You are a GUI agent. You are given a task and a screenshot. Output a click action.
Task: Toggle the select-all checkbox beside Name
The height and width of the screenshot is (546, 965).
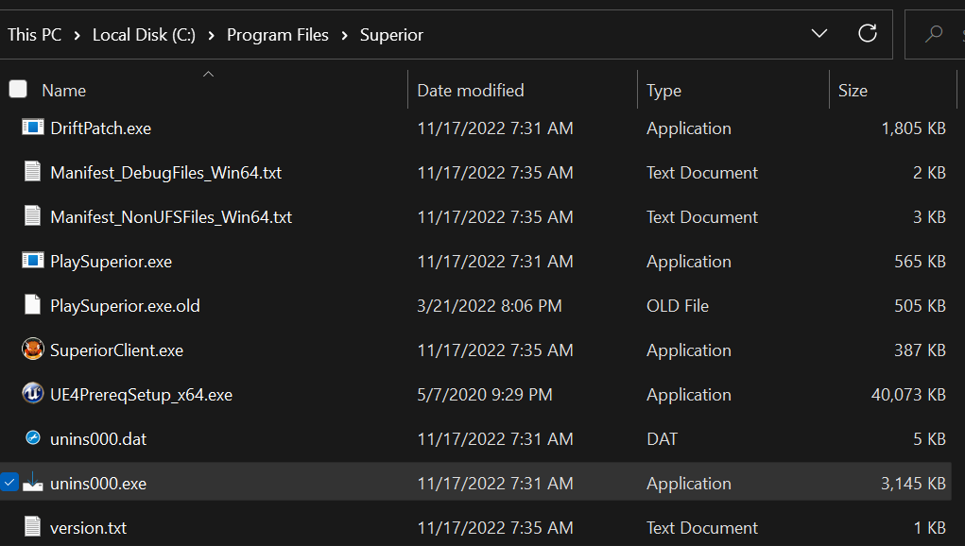[x=18, y=89]
